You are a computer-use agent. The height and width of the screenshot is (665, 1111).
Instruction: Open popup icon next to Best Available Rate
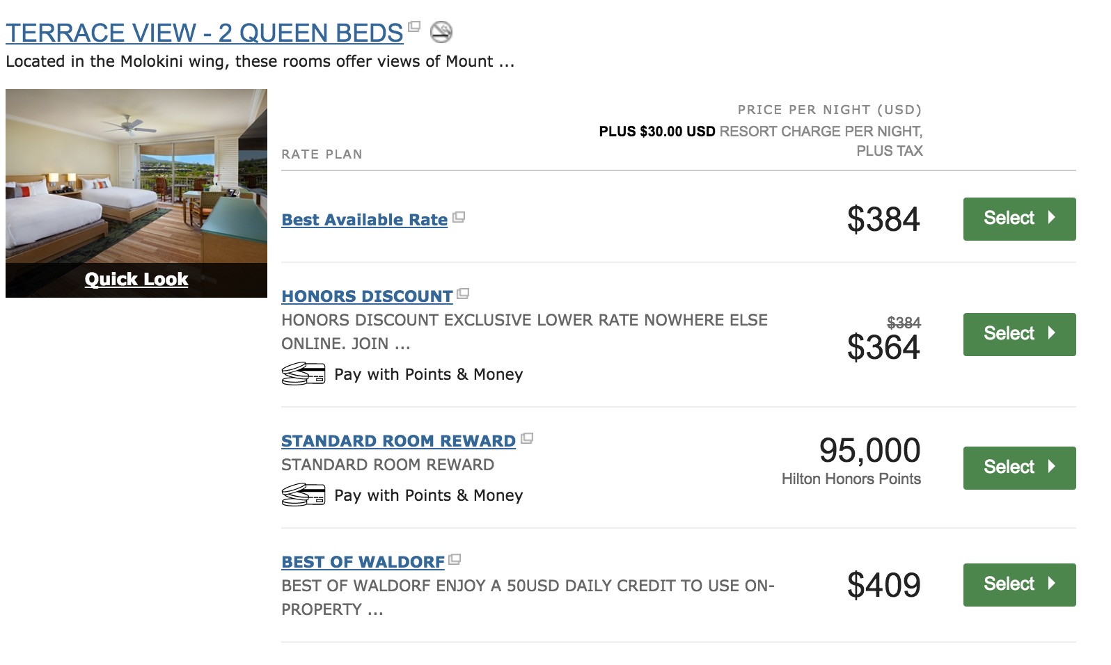point(459,218)
